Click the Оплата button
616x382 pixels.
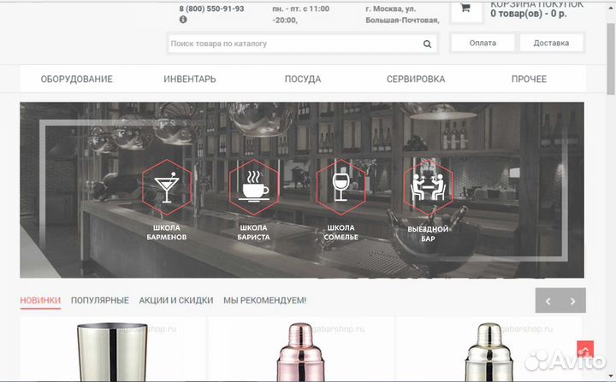(483, 43)
